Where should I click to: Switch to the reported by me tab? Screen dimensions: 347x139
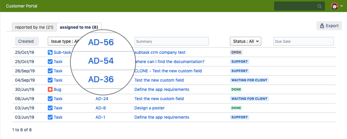tap(34, 27)
